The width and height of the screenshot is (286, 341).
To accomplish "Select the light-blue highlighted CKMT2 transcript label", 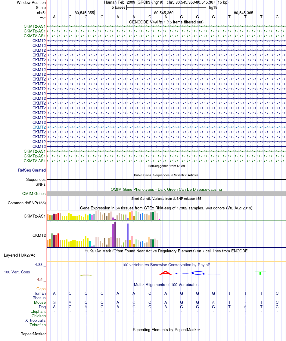I will click(39, 127).
